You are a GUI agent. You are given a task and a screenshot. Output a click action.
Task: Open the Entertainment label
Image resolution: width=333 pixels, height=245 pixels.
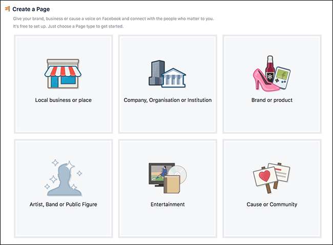coord(168,205)
